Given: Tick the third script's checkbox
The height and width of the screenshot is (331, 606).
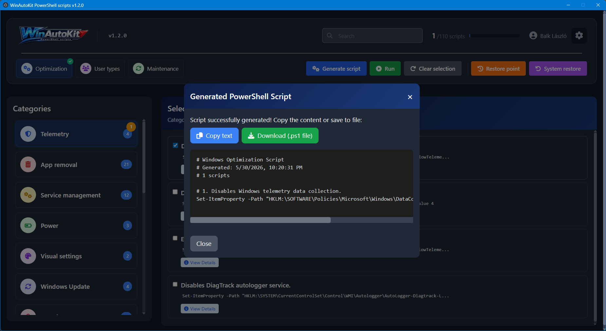Looking at the screenshot, I should pyautogui.click(x=175, y=238).
